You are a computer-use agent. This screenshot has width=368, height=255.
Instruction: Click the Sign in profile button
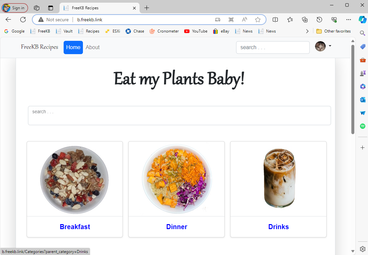click(x=15, y=8)
